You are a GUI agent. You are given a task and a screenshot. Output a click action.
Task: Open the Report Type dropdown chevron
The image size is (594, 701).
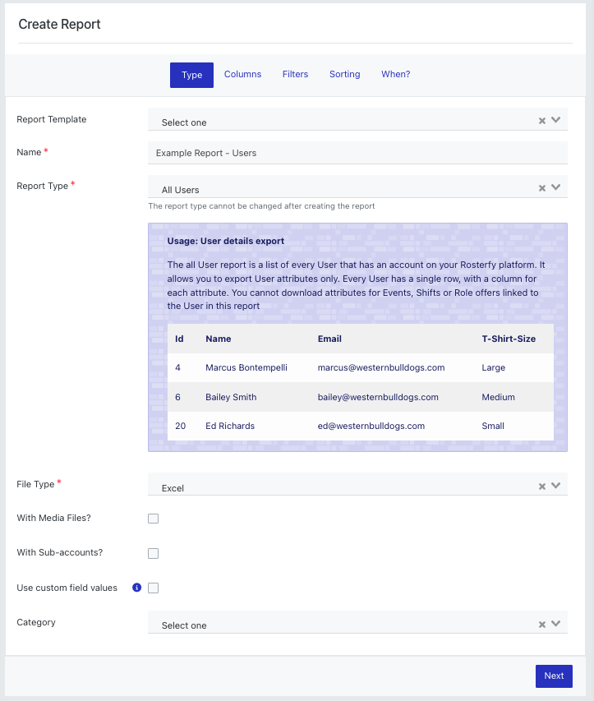(555, 187)
